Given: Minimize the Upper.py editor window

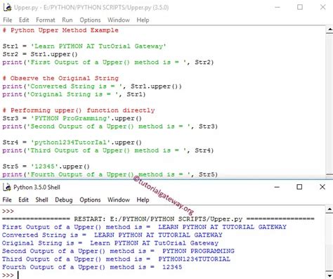Looking at the screenshot, I should tap(277, 7).
